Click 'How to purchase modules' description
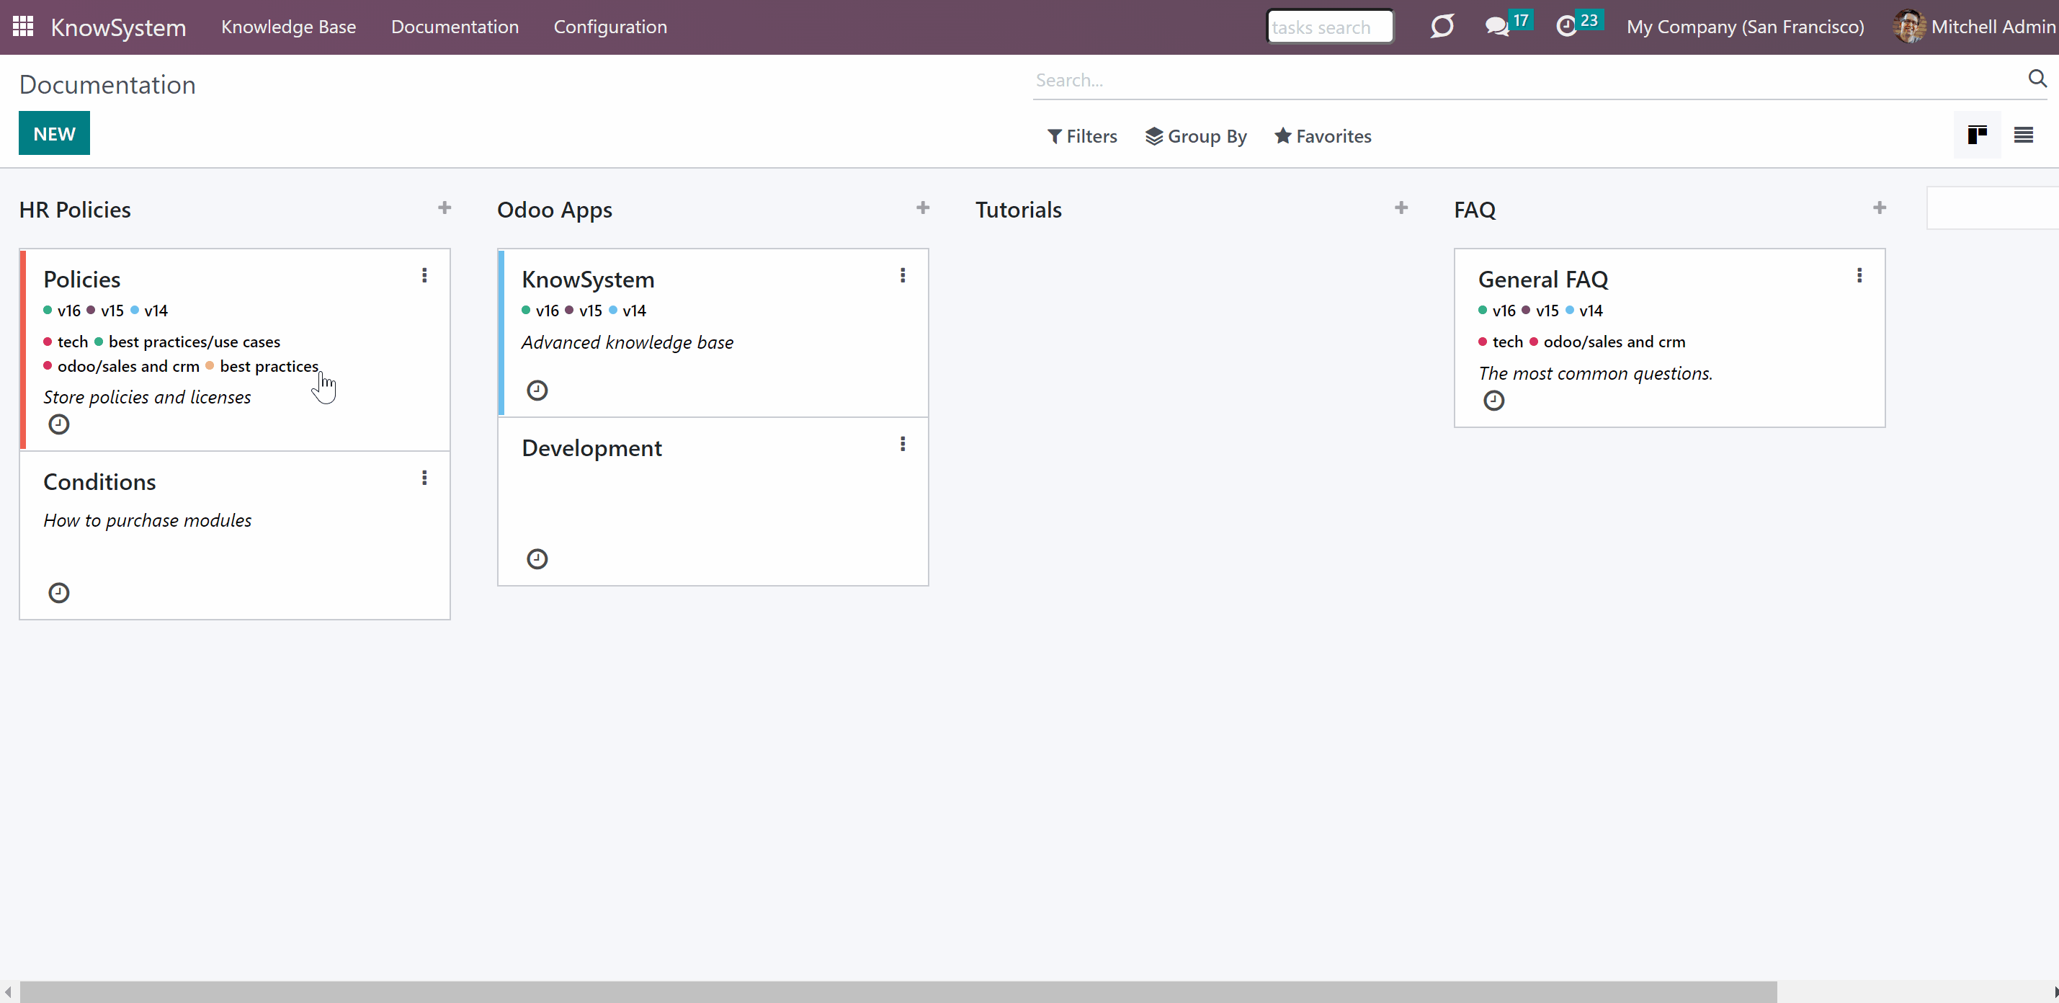 (147, 521)
